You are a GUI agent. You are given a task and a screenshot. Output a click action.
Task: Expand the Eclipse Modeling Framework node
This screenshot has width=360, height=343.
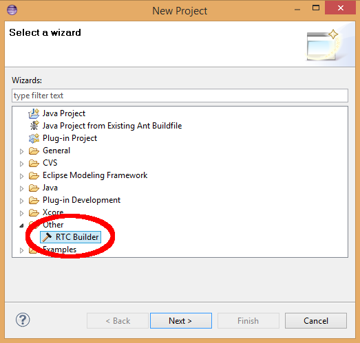point(21,176)
